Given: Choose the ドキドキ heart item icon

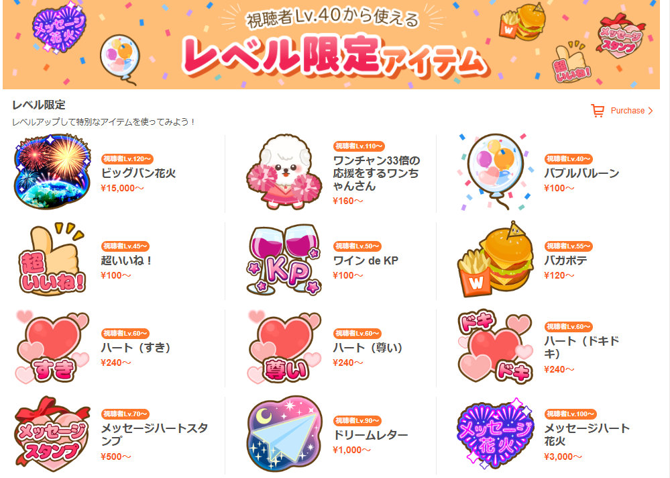Looking at the screenshot, I should tap(496, 346).
